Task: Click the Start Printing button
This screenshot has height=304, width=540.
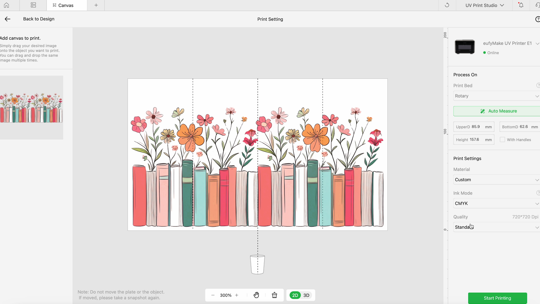Action: point(497,298)
